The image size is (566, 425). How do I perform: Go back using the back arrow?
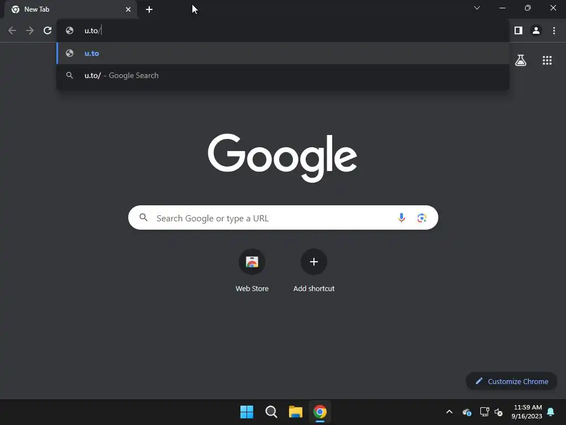click(12, 30)
